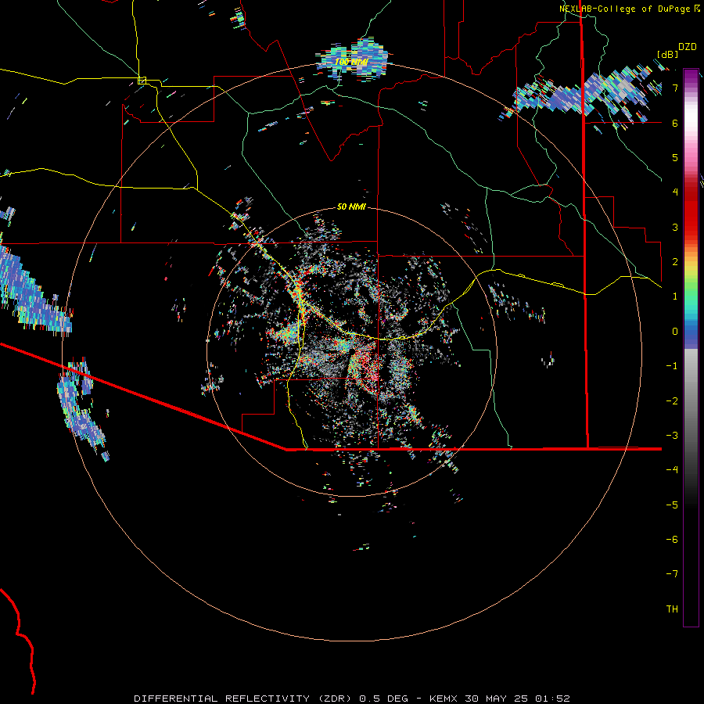Click the "50 NMI" range ring label
This screenshot has width=704, height=704.
coord(351,207)
